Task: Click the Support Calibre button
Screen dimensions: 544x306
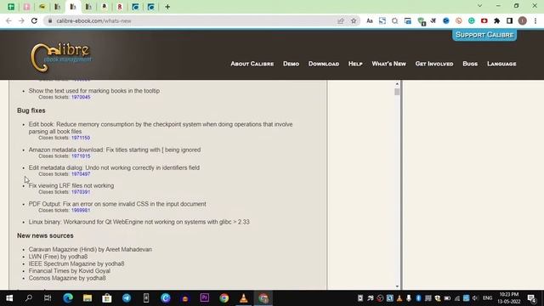Action: tap(484, 35)
